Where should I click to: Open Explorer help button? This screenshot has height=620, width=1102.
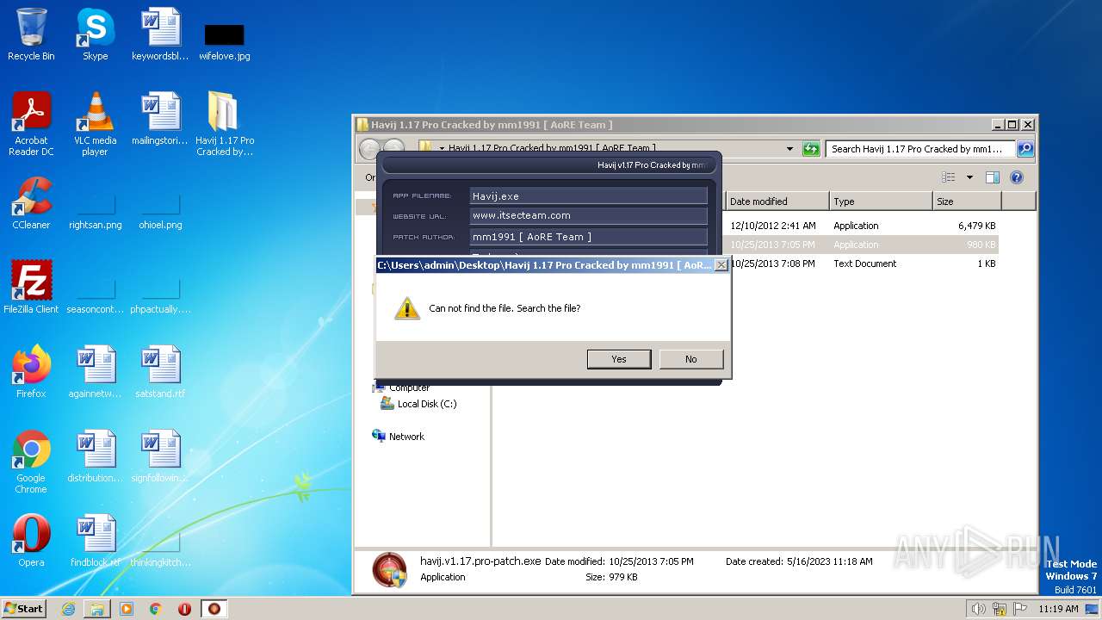(1016, 177)
